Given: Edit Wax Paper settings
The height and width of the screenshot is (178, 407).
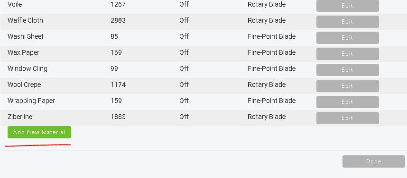Looking at the screenshot, I should [x=347, y=54].
